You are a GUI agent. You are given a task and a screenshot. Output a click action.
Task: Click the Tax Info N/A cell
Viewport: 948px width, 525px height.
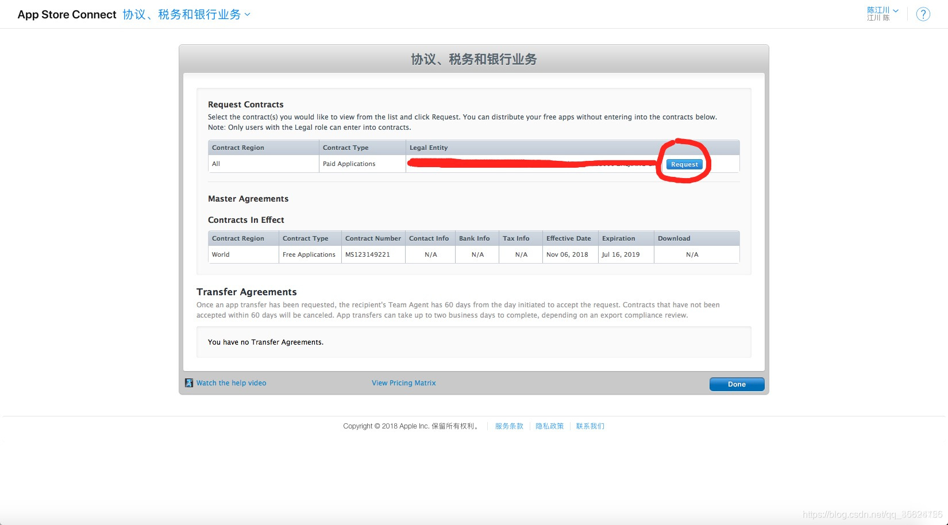click(x=521, y=254)
